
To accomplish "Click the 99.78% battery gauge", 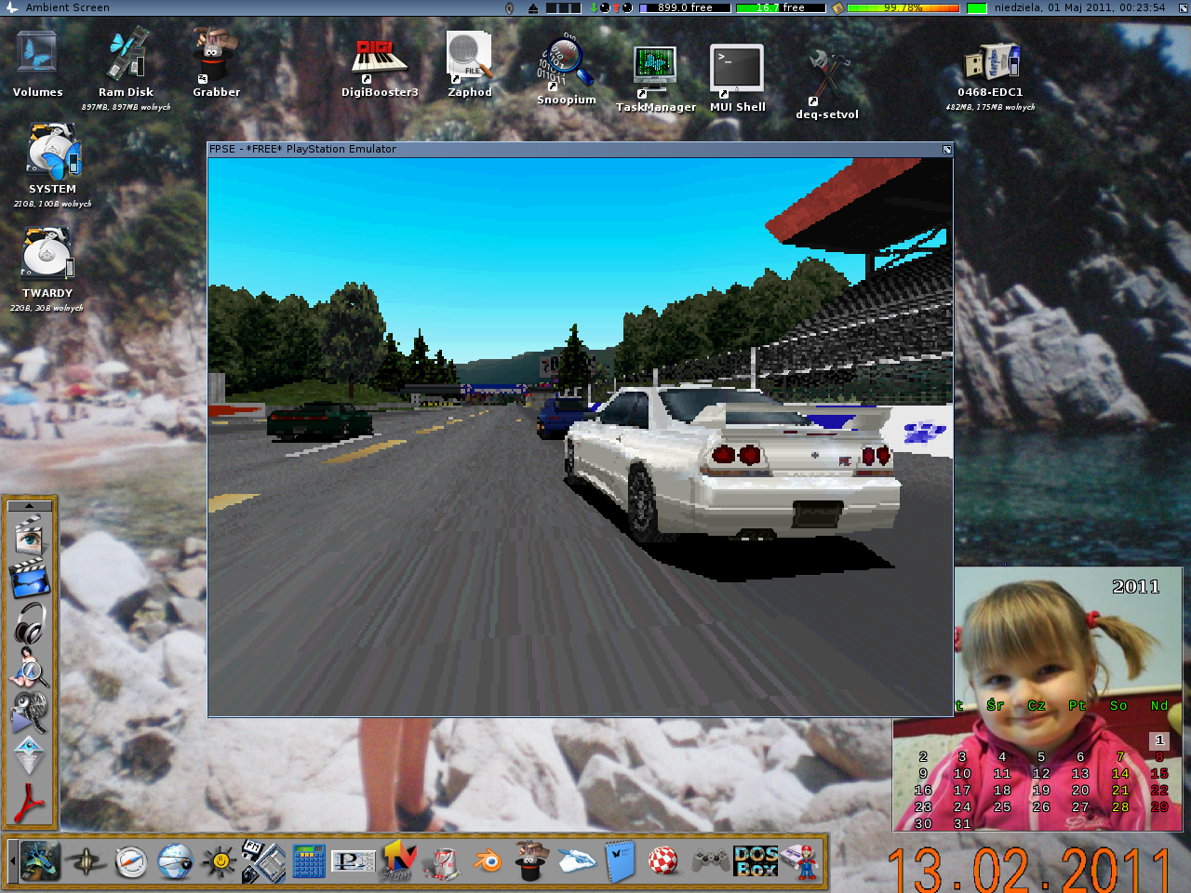I will pyautogui.click(x=903, y=7).
